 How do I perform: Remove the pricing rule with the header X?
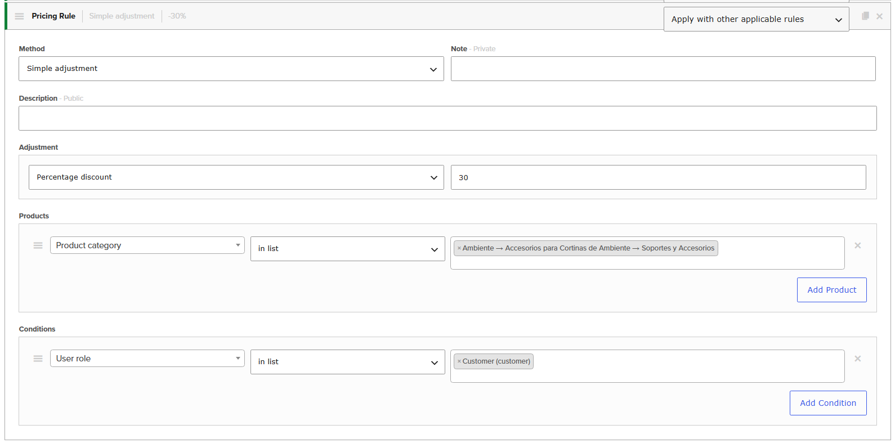tap(879, 16)
